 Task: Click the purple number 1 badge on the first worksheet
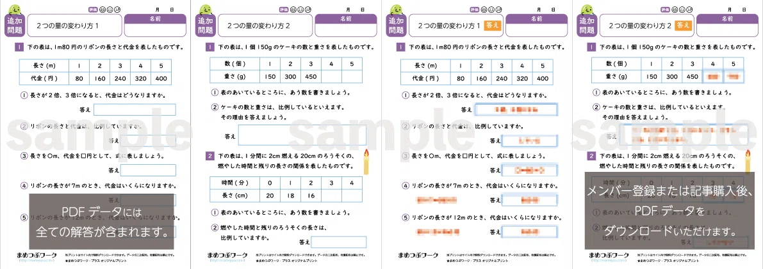[19, 47]
